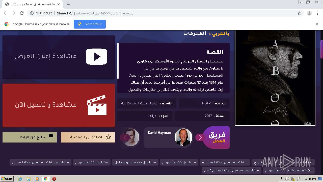The width and height of the screenshot is (323, 182).
Task: Click the مشاهدة و تحميل الآن red button text
Action: pos(45,105)
